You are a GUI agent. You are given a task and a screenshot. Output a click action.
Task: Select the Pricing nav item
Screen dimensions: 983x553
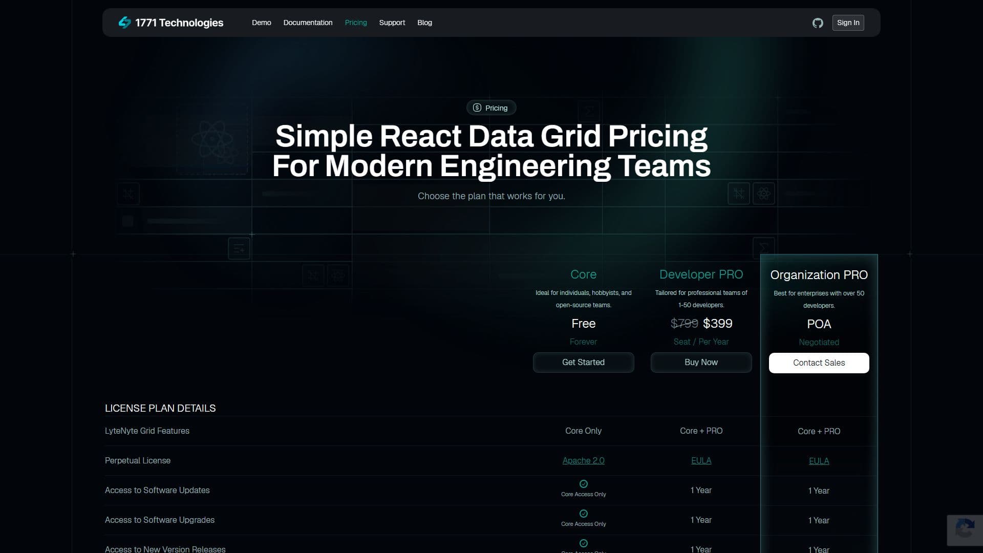tap(356, 23)
